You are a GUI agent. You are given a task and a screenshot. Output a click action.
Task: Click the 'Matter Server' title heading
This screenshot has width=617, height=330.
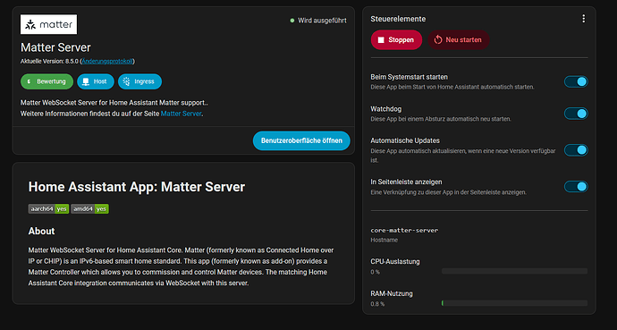[55, 47]
